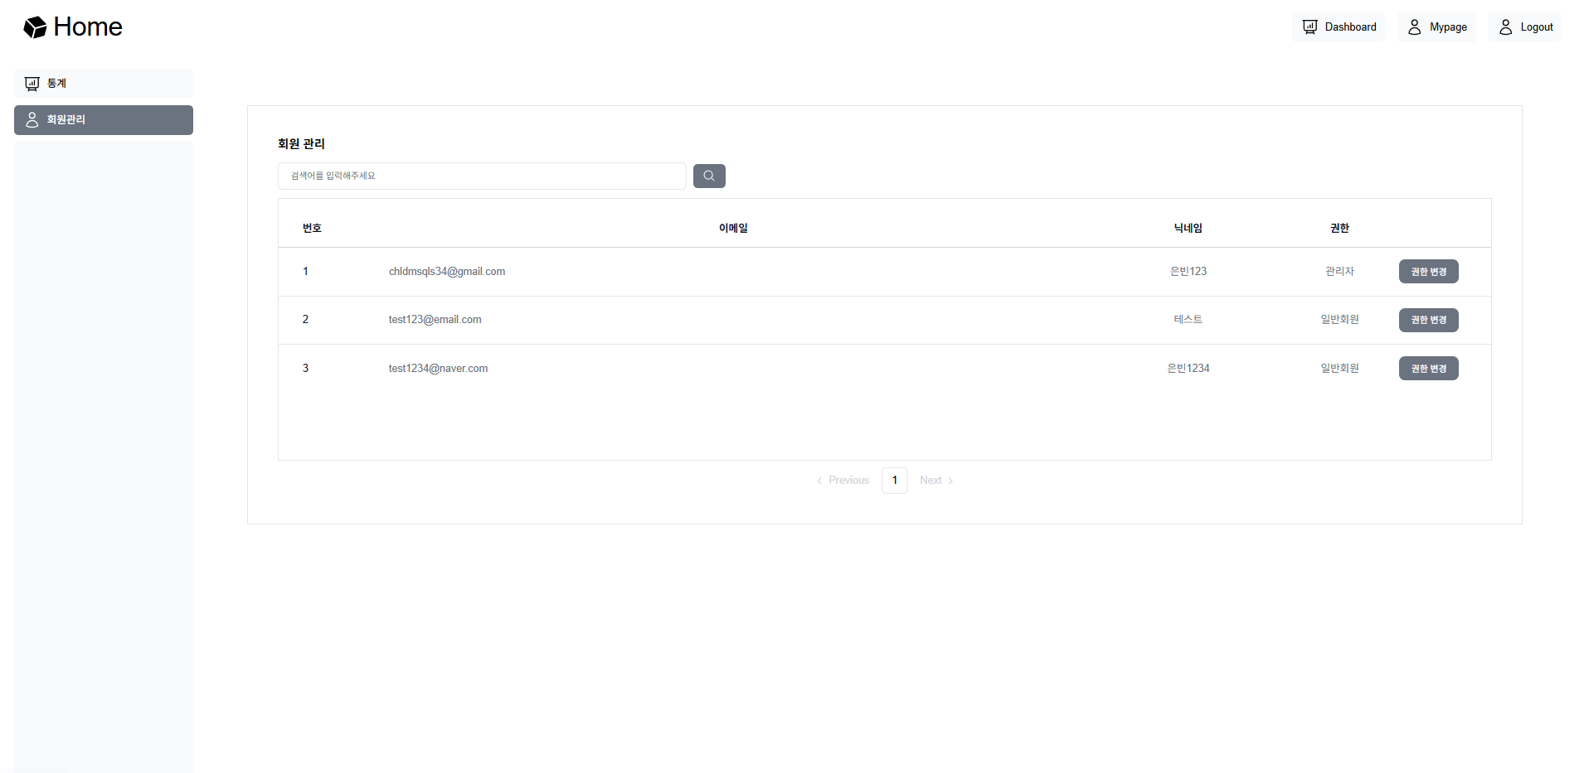
Task: Click the Home title text
Action: pos(88,27)
